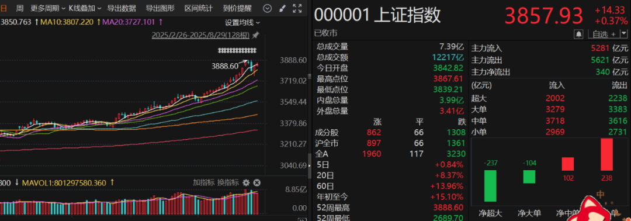Click the MA20:3727.101 legend label
631x221 pixels.
(x=129, y=22)
